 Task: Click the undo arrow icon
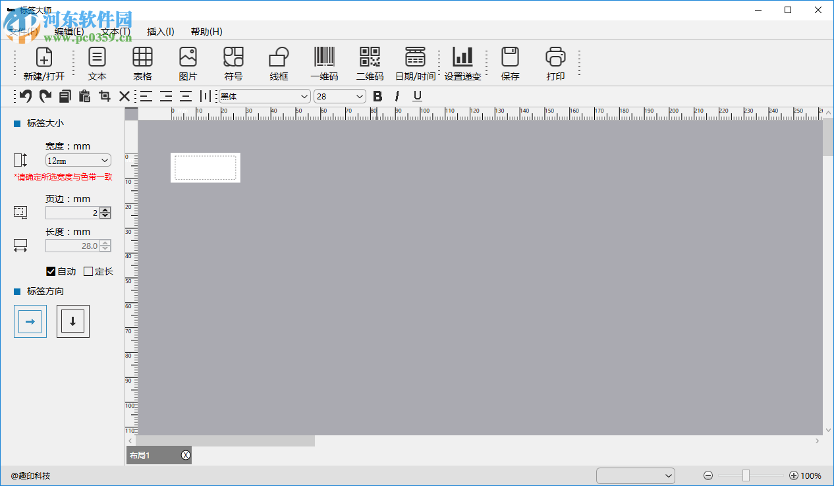point(25,96)
